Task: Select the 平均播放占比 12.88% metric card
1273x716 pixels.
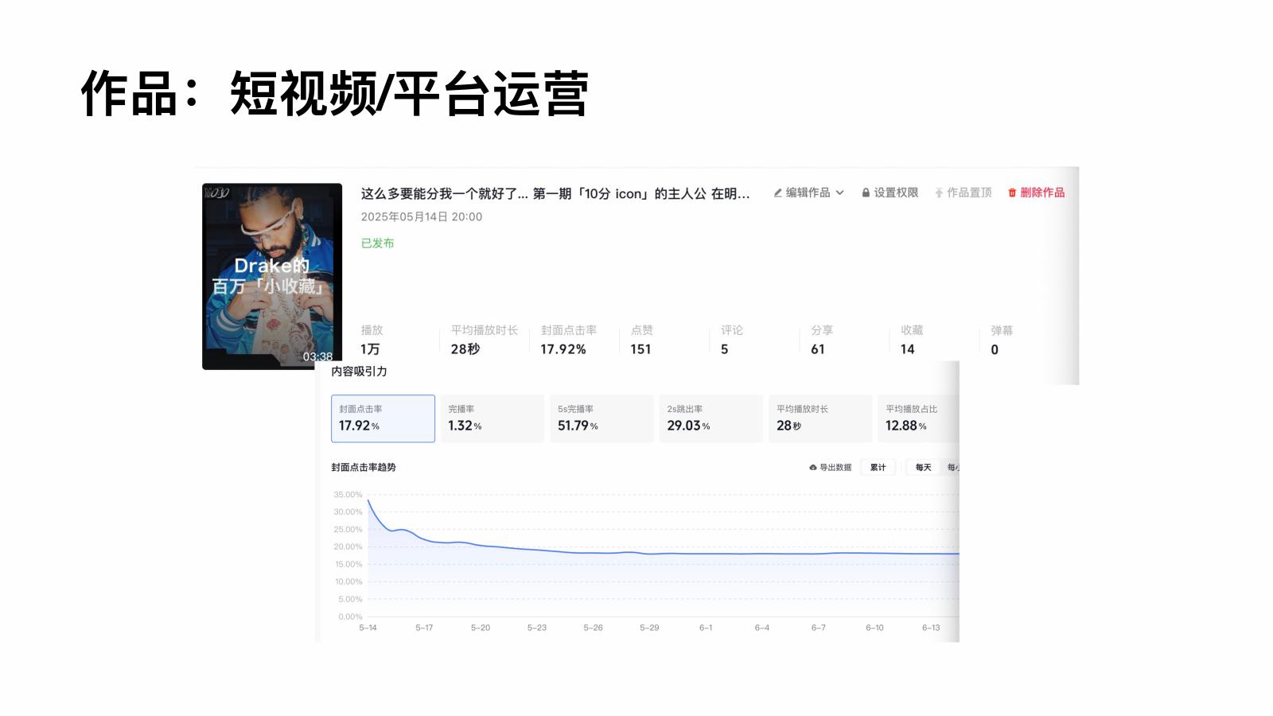Action: 919,418
